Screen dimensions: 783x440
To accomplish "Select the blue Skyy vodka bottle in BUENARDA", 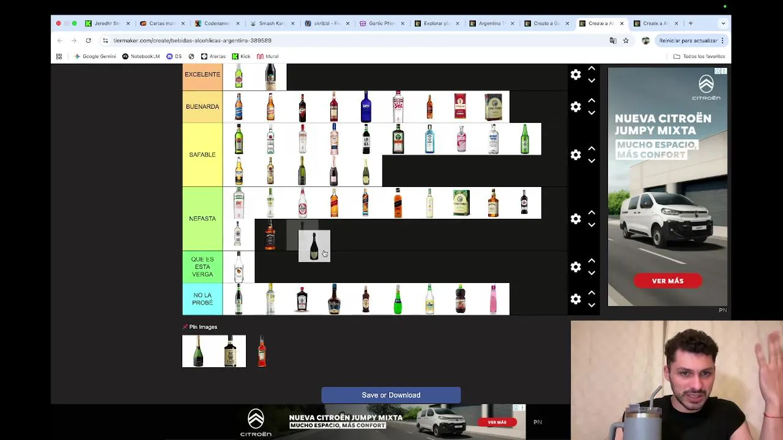I will pos(366,106).
